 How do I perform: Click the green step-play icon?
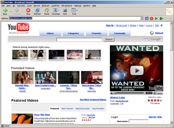pos(161,18)
